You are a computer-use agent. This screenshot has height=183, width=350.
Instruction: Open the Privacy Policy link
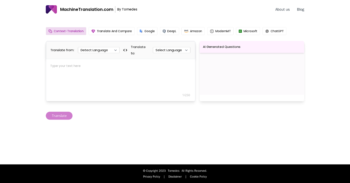click(152, 177)
